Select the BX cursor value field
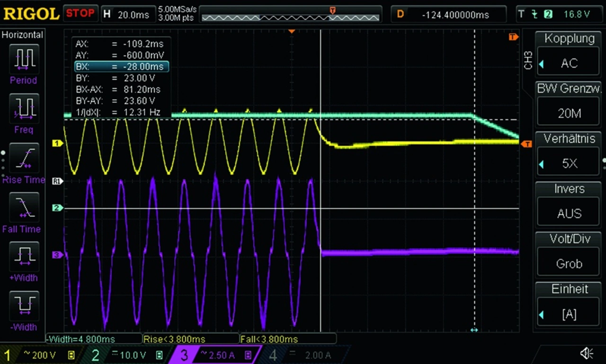 coord(121,67)
